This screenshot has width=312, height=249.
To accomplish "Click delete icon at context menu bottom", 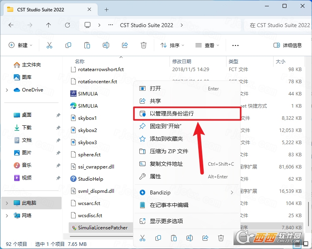I will coord(221,238).
